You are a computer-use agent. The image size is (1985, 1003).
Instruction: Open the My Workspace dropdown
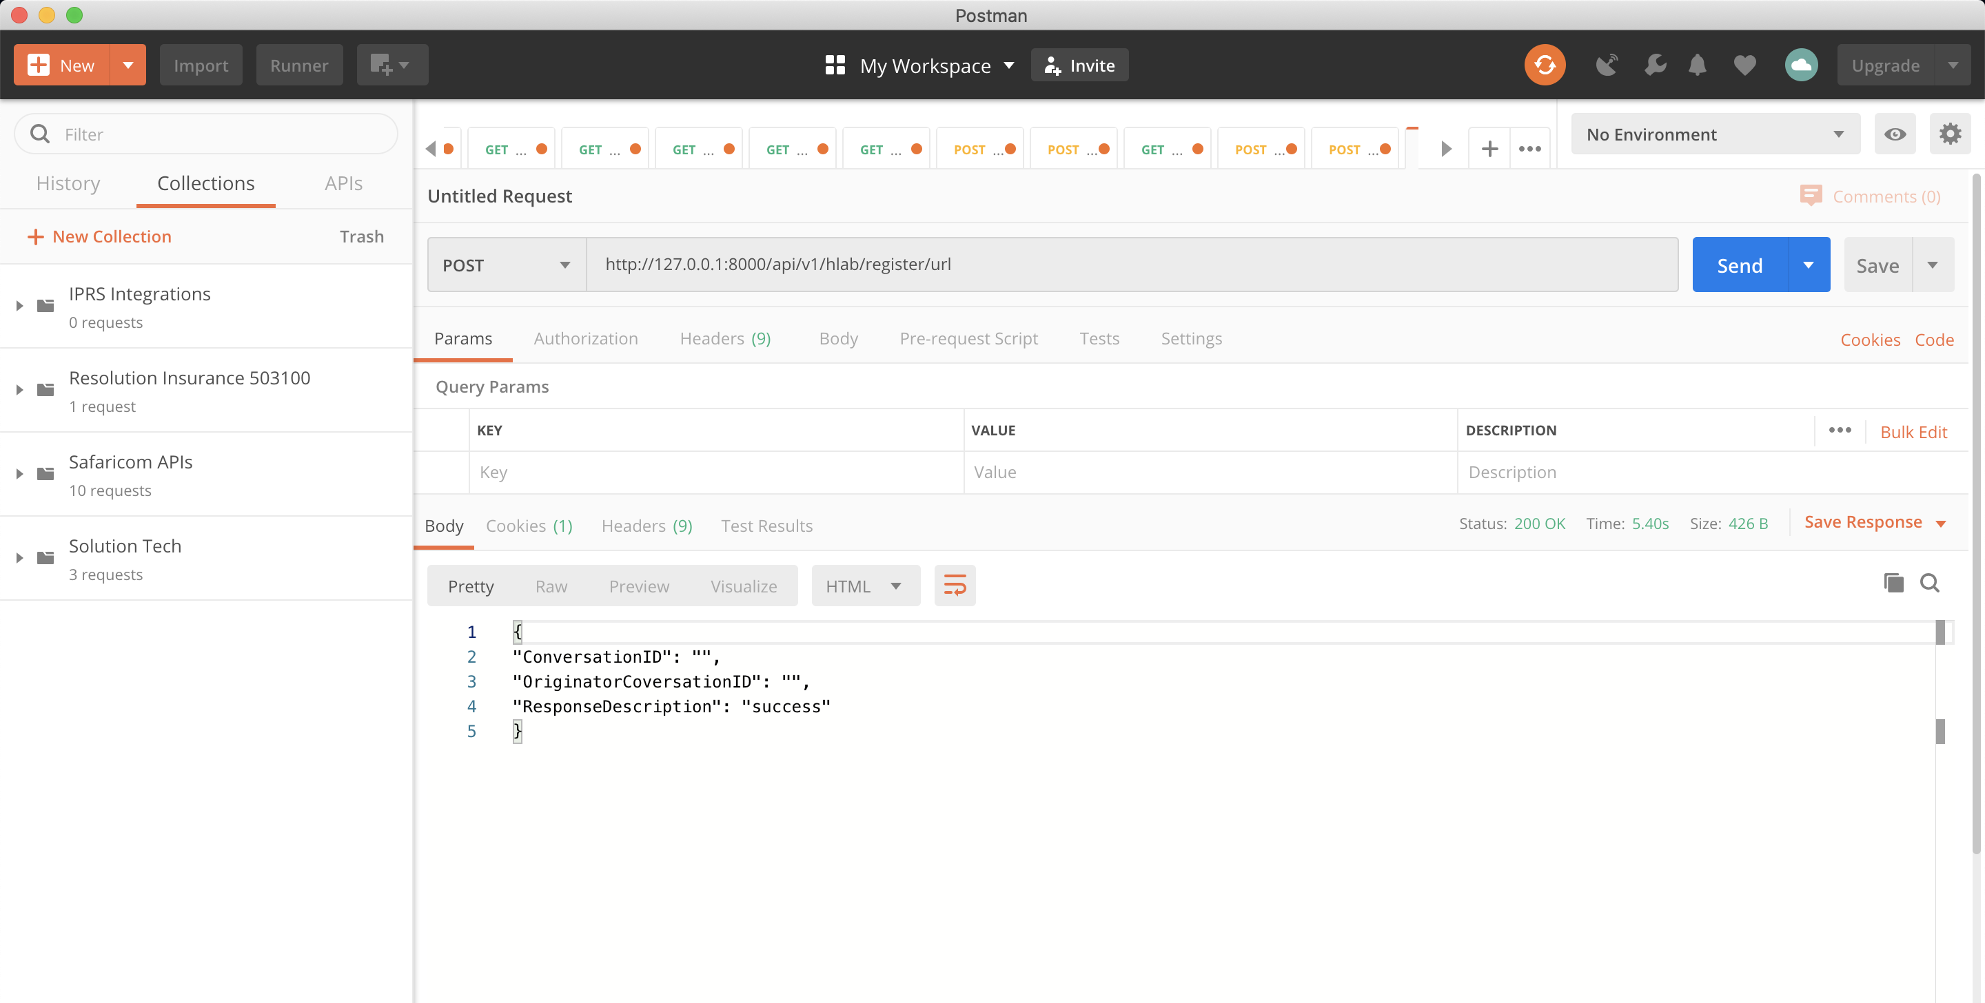click(936, 65)
